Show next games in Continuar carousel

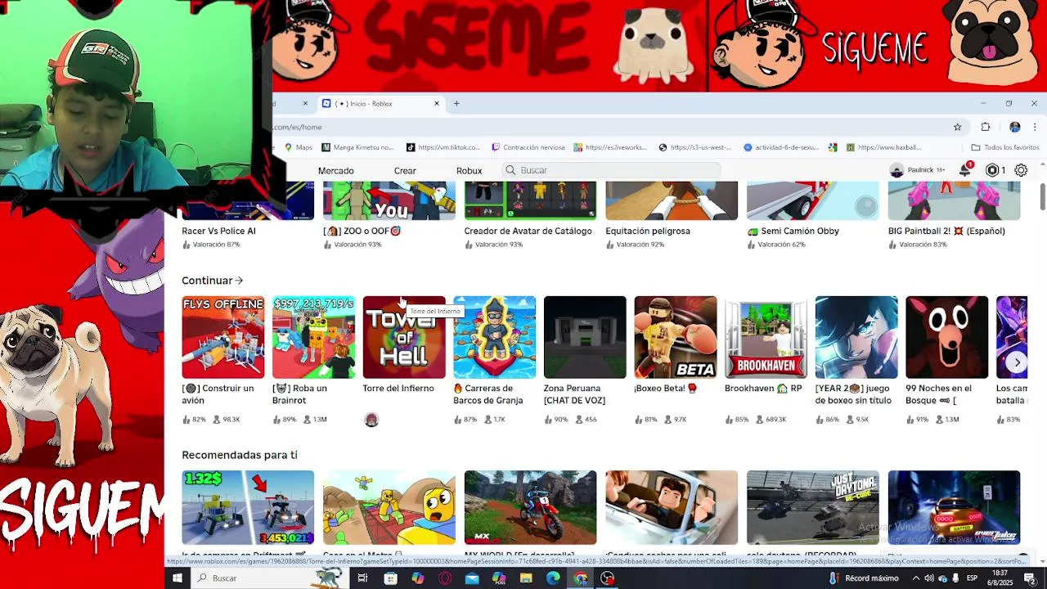point(1017,362)
